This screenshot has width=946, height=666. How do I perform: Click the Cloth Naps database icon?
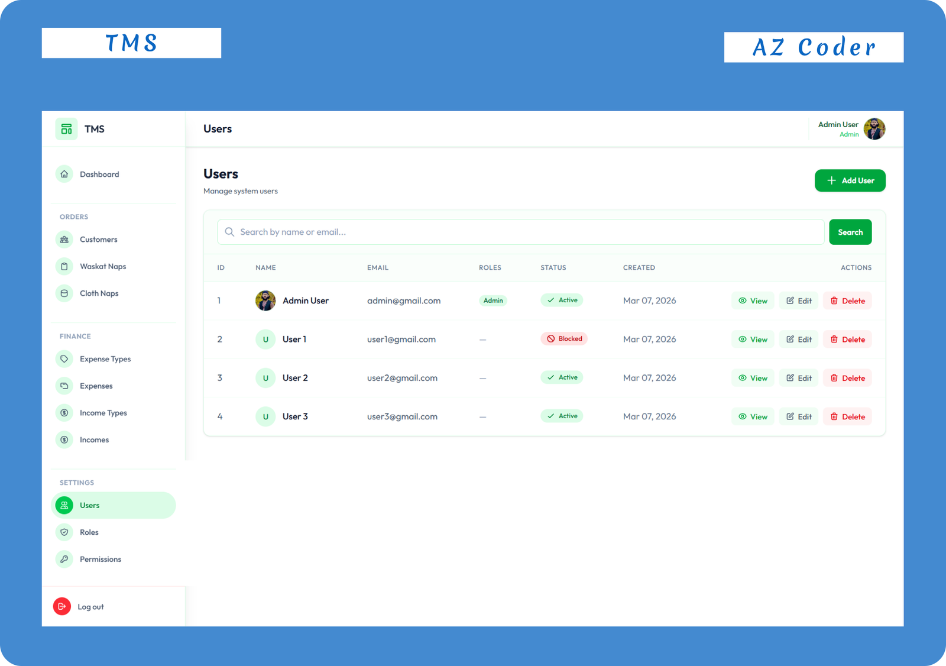click(64, 293)
